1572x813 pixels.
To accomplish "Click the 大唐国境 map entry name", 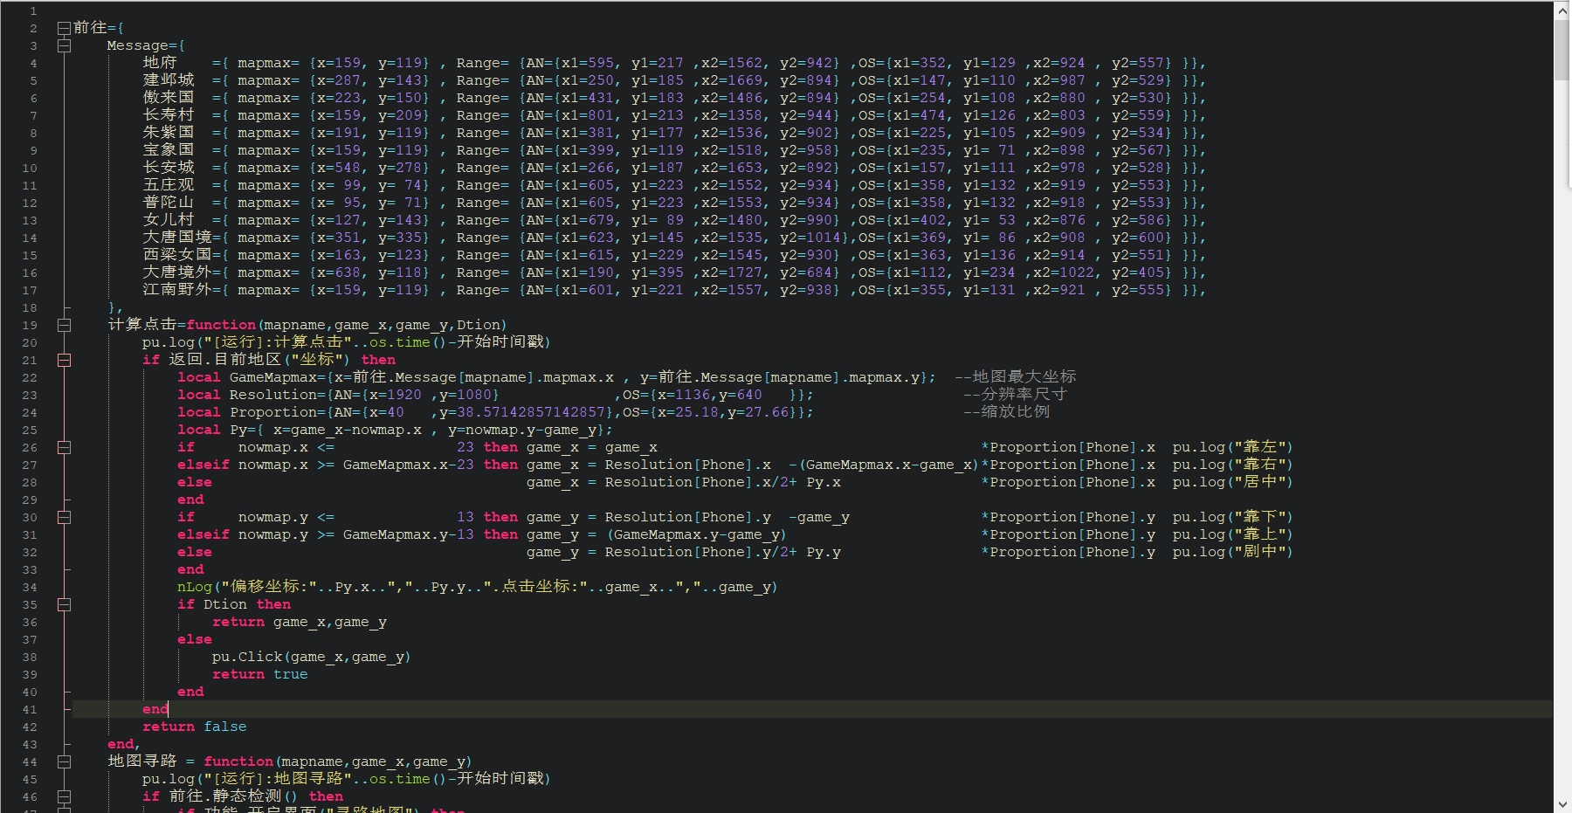I will [x=177, y=238].
